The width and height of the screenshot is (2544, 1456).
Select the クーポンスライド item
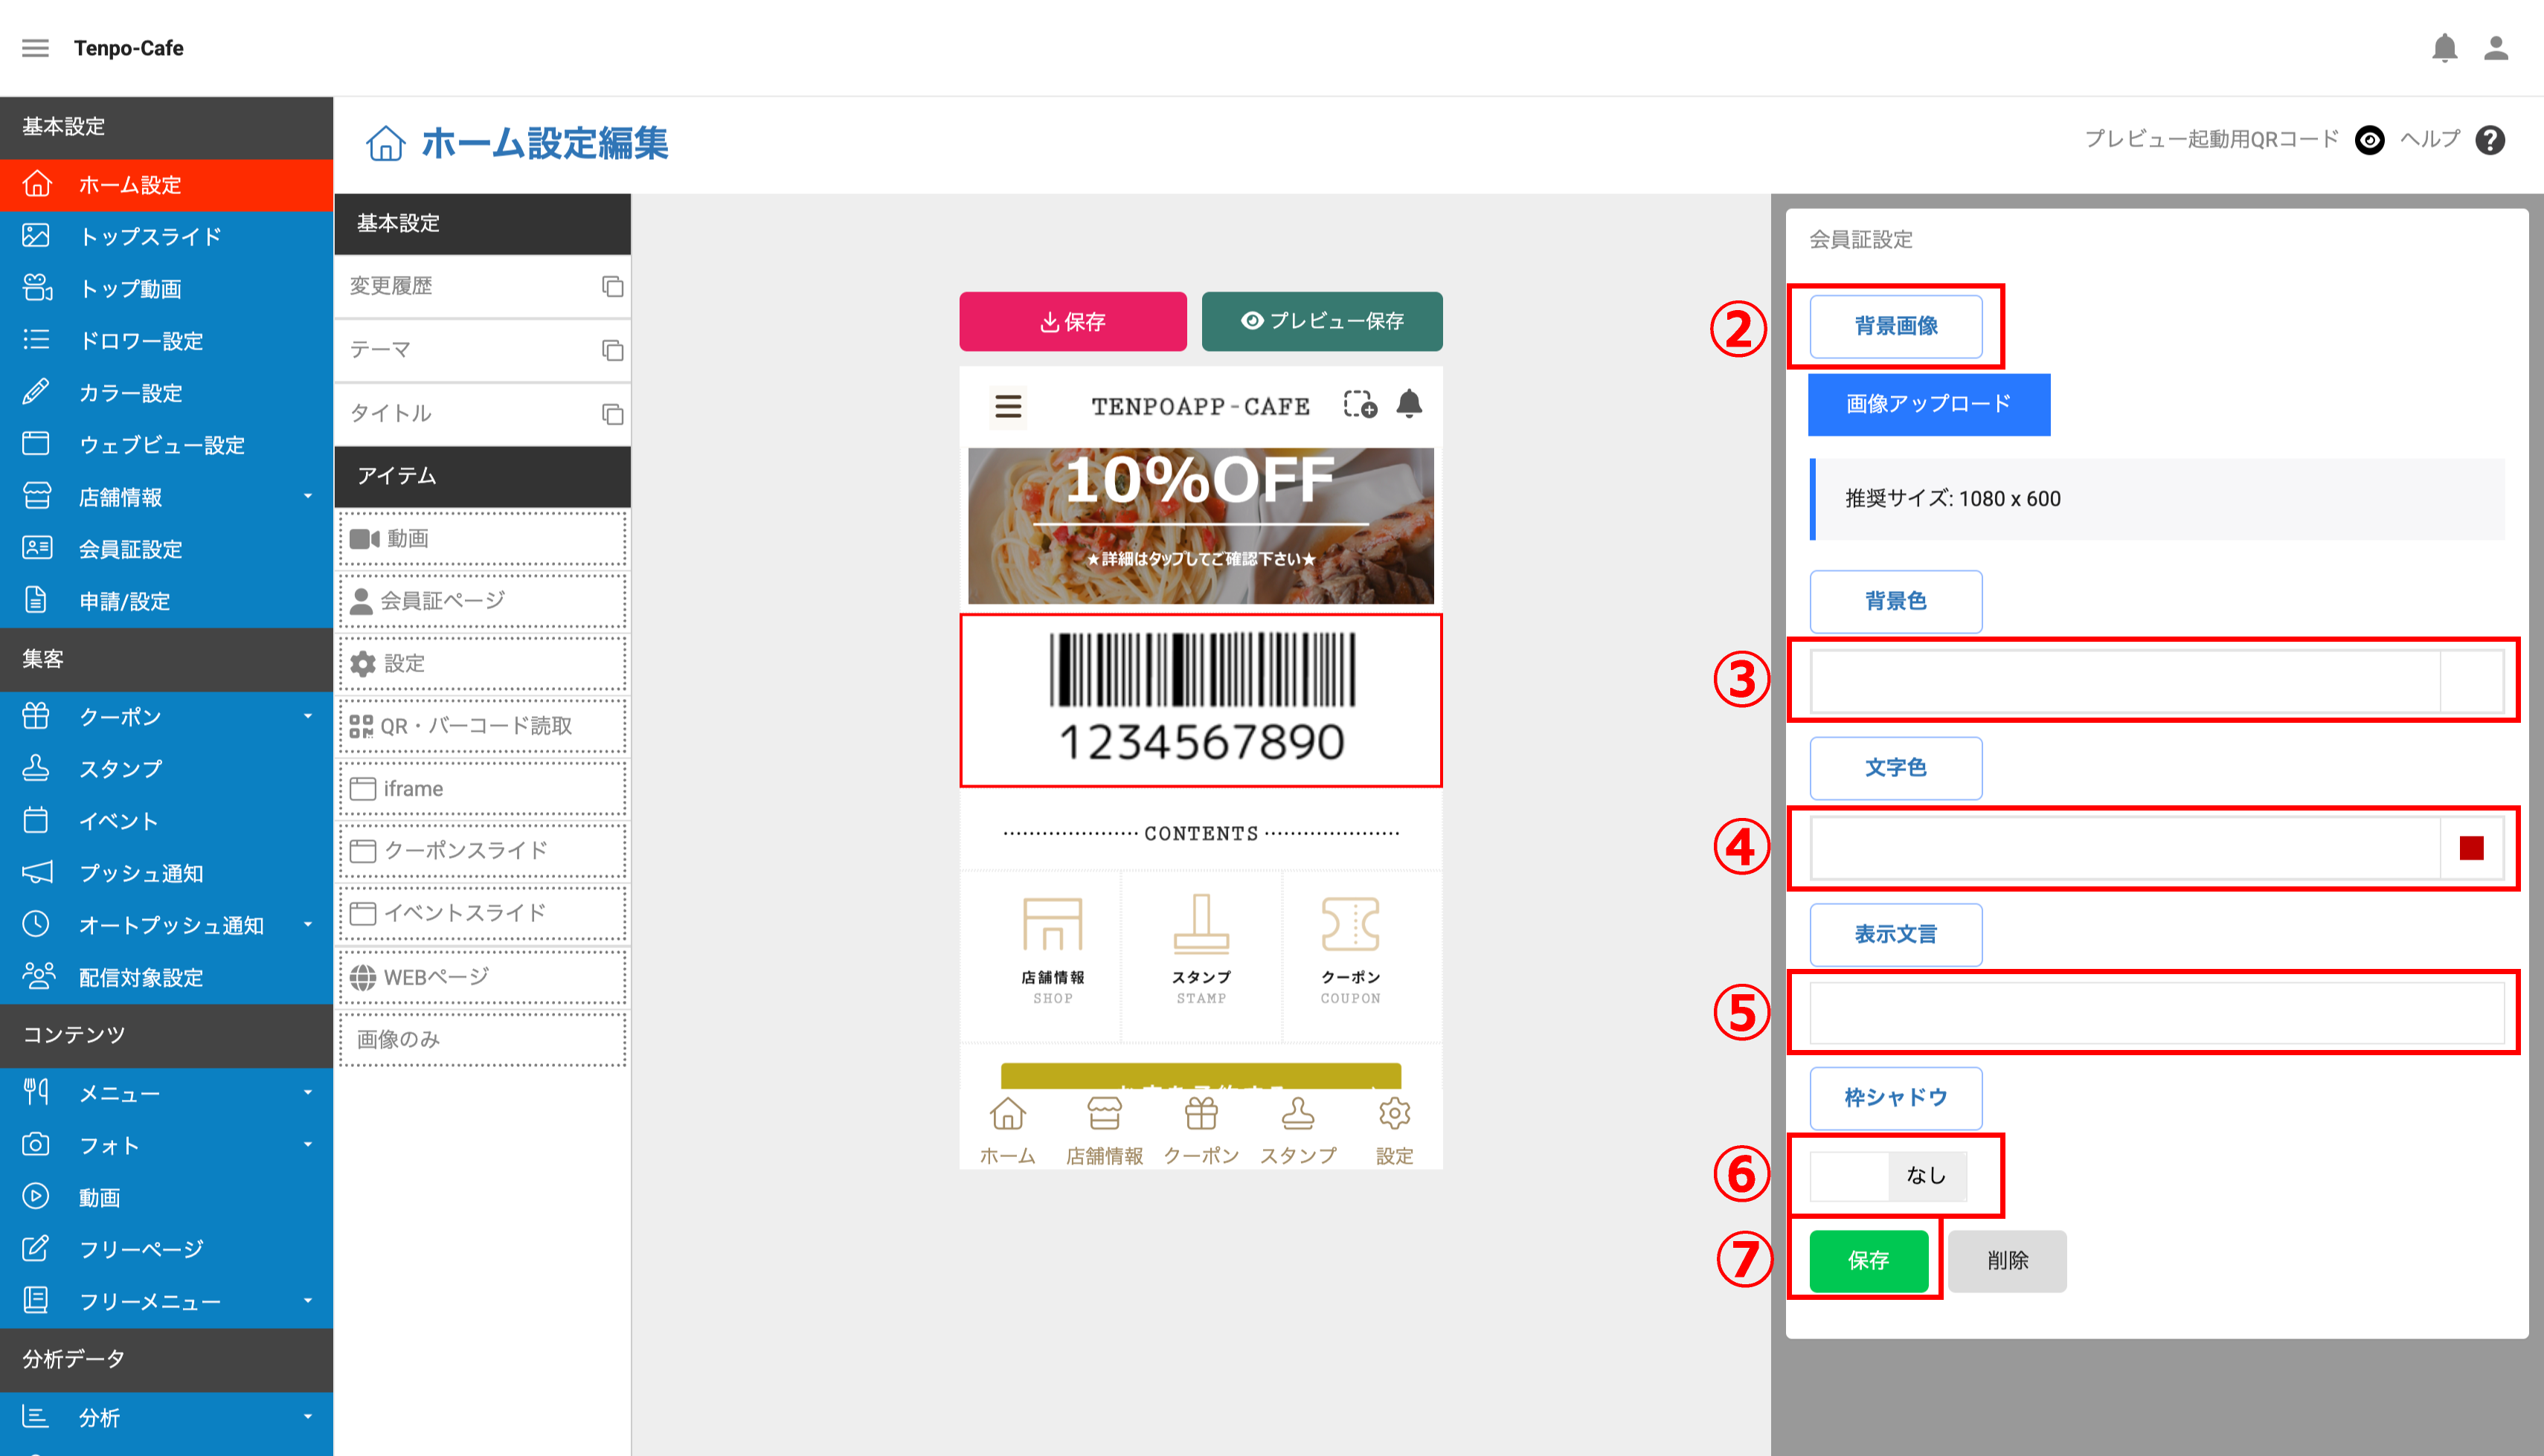click(483, 851)
